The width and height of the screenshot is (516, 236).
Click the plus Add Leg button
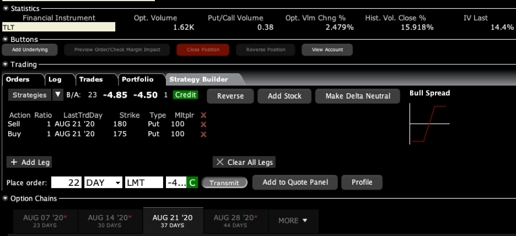pos(30,162)
